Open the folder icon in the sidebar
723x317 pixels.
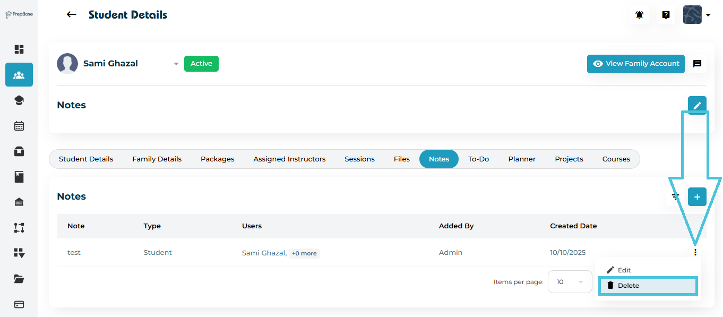(19, 279)
